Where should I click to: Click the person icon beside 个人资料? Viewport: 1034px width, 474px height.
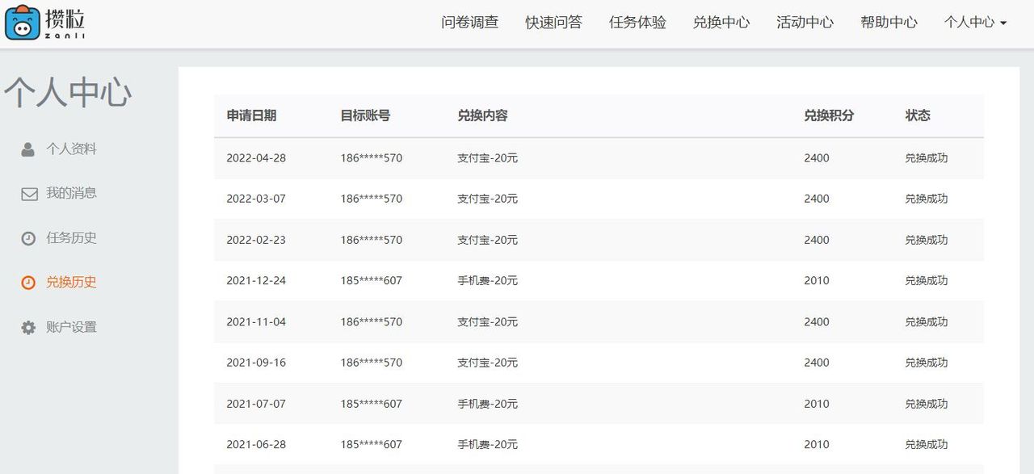pos(28,149)
